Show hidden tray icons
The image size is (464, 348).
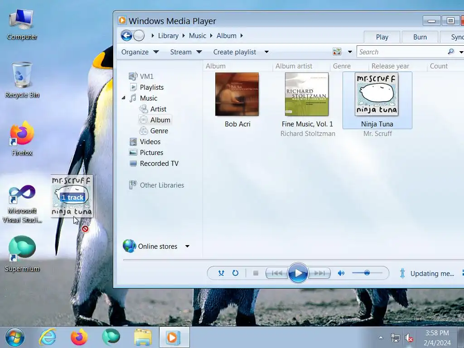point(381,337)
